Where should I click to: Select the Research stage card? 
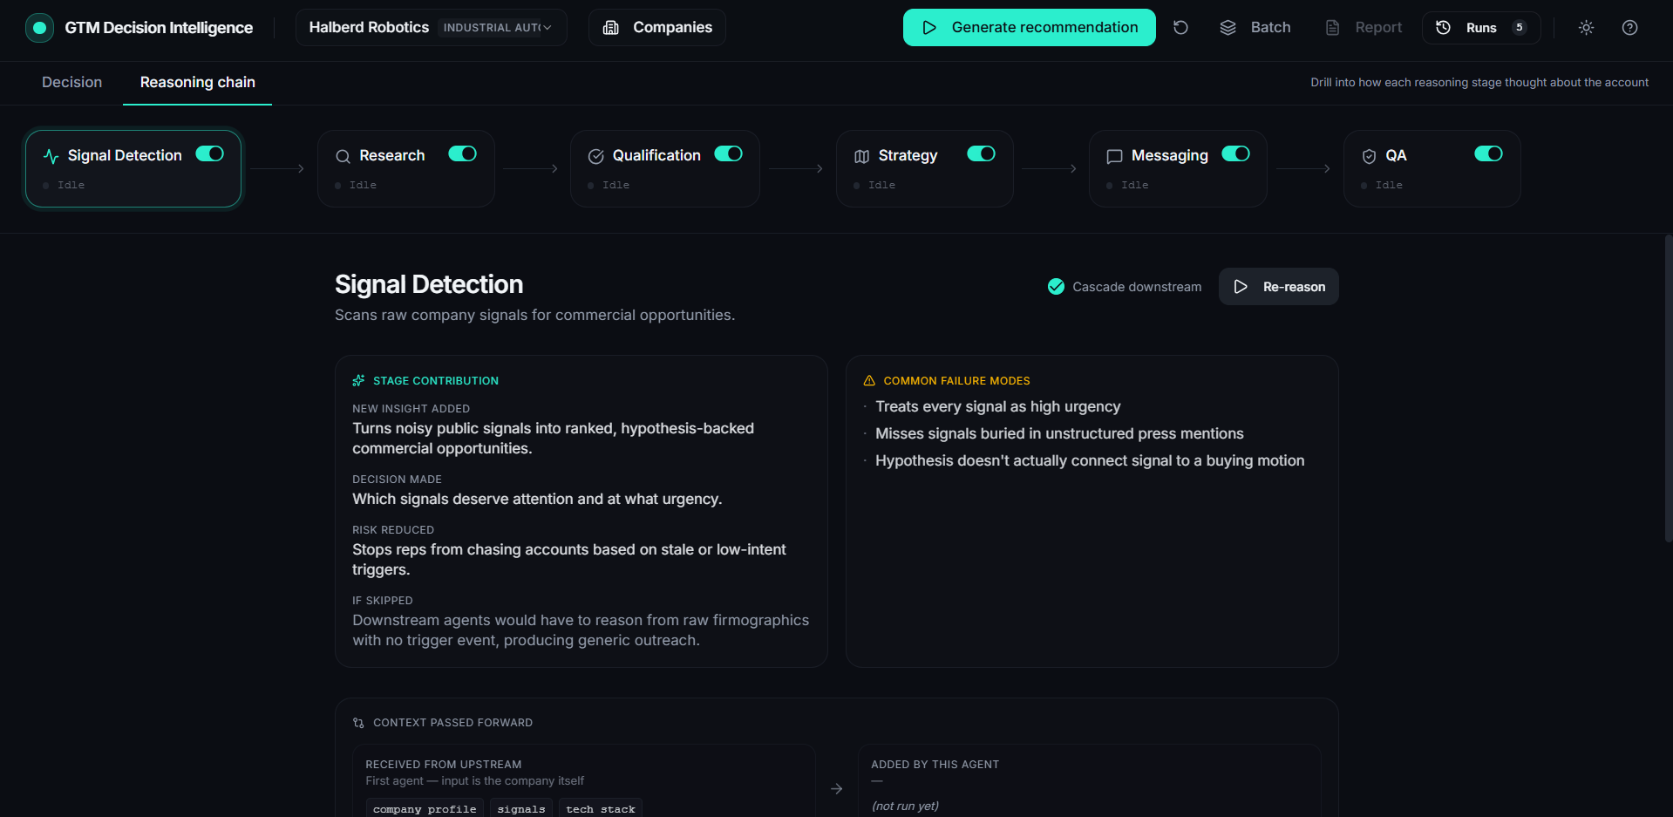(x=406, y=169)
